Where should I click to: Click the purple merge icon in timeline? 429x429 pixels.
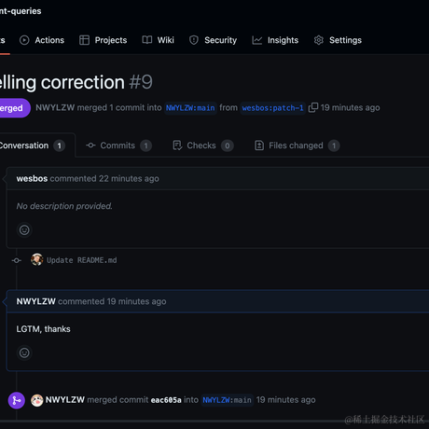tap(17, 400)
